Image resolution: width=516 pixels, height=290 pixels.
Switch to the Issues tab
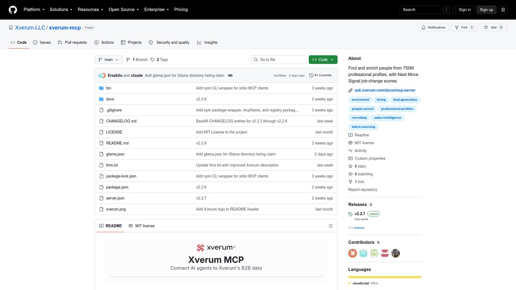pos(42,42)
